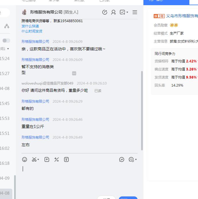Open the hamburger menu in chat header

tap(134, 12)
